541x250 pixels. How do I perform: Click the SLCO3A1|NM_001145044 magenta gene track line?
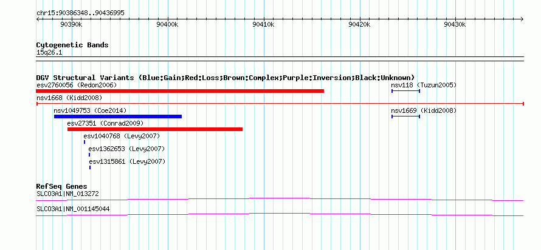tap(280, 215)
